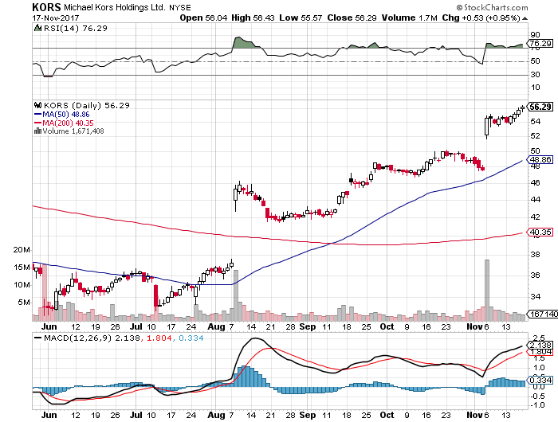Click the Nov label on price chart date axis

(475, 326)
